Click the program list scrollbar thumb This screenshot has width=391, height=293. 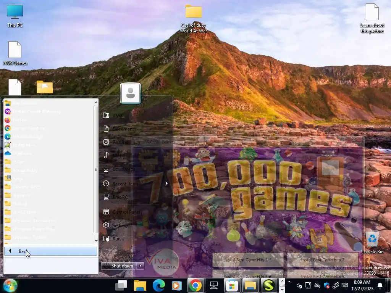(x=96, y=169)
